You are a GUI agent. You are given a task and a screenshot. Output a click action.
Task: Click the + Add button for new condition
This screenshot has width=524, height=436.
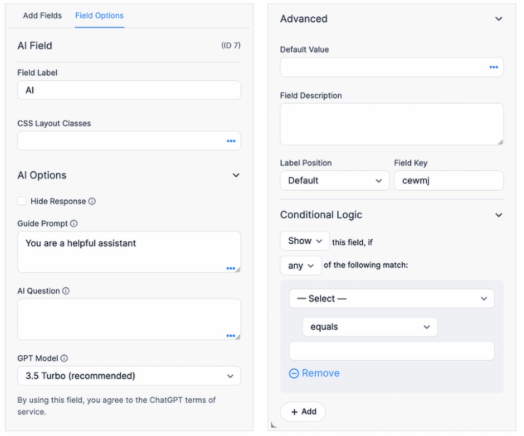[x=302, y=411]
